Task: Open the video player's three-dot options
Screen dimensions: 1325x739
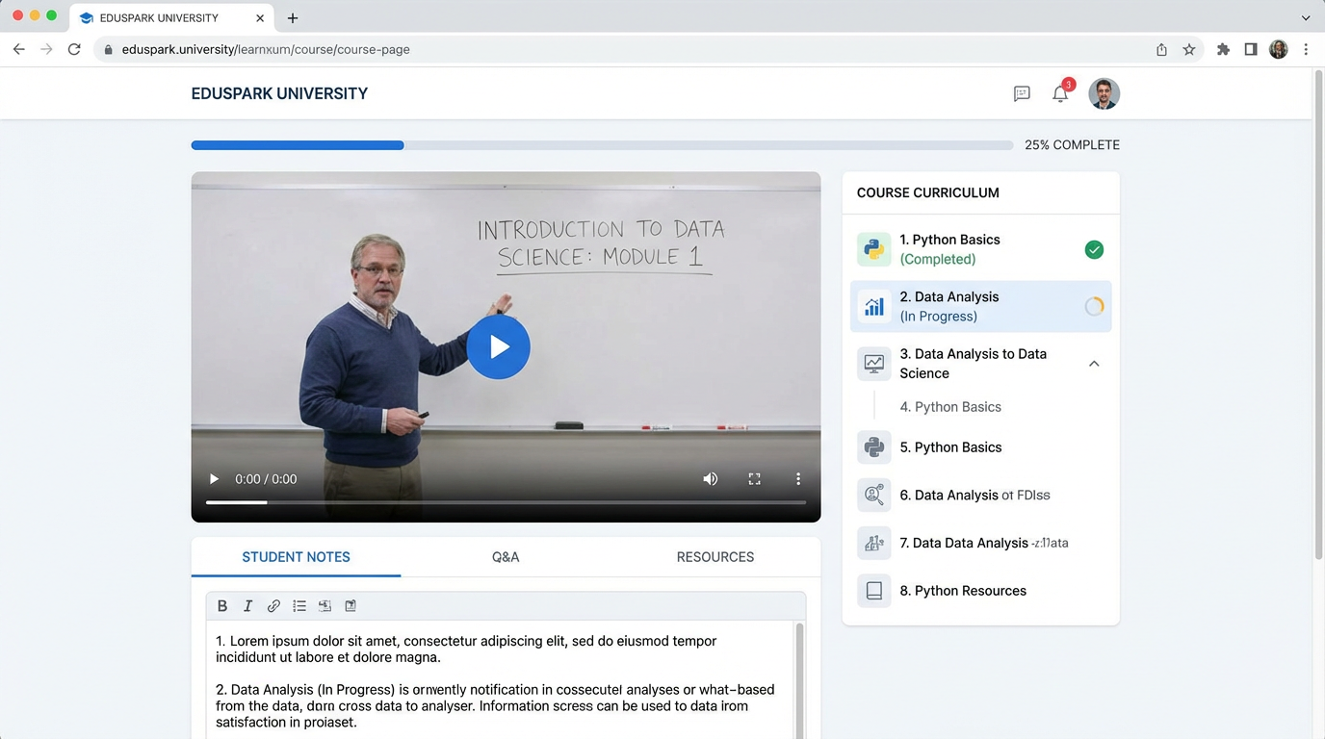Action: click(x=797, y=479)
